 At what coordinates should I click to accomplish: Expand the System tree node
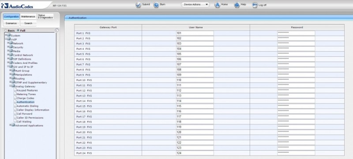[x=6, y=35]
